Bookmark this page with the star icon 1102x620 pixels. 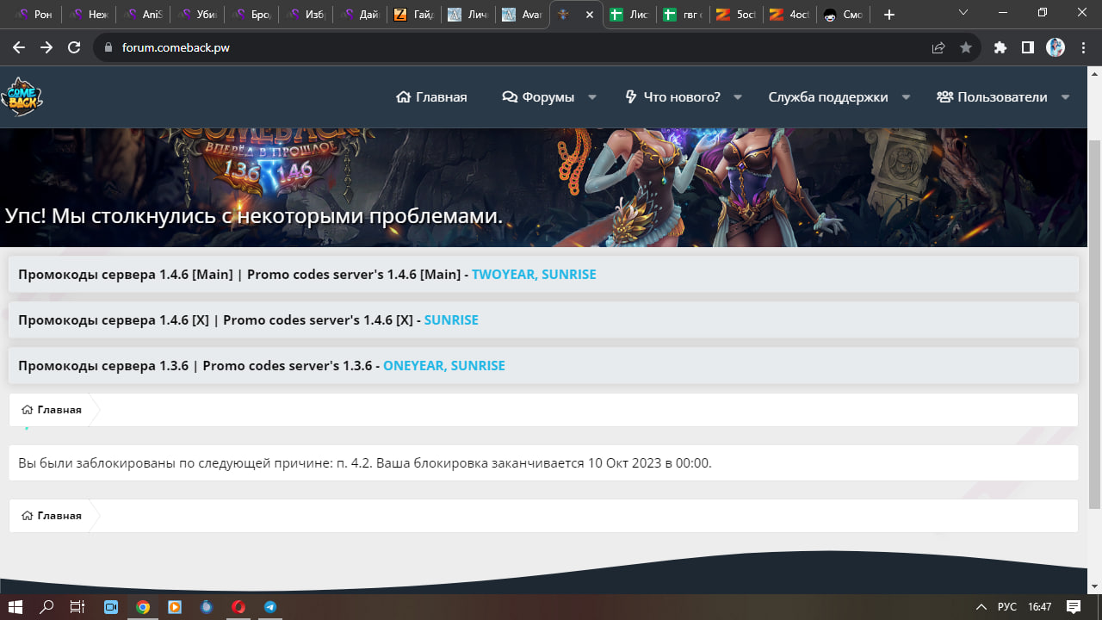click(x=966, y=48)
